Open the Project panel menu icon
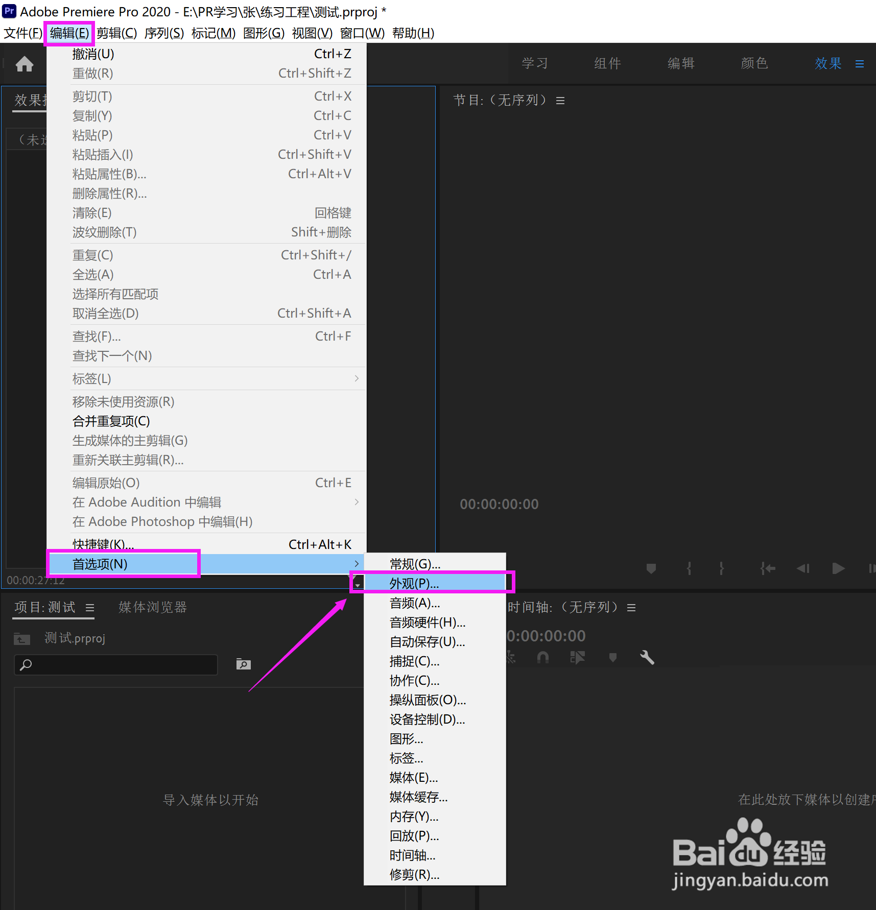Viewport: 876px width, 910px height. [90, 608]
